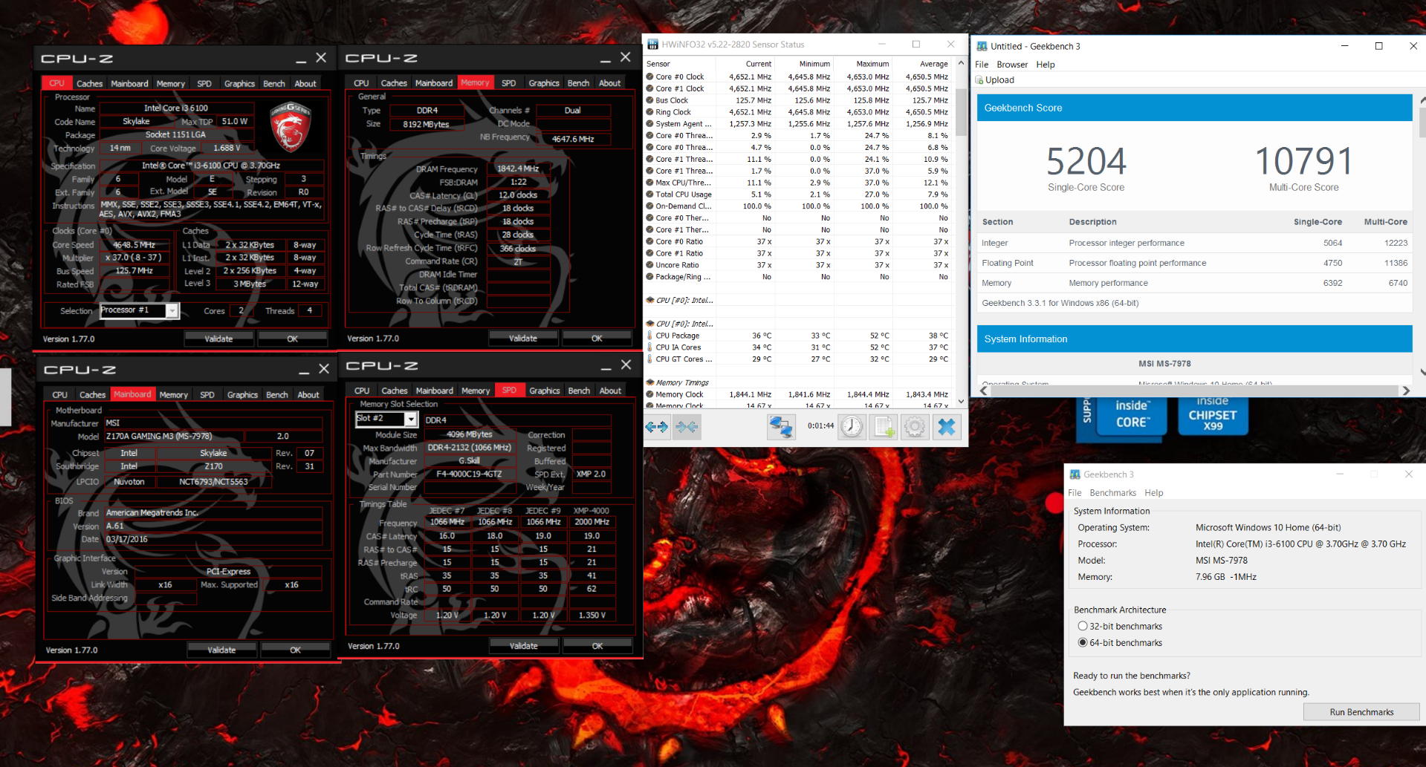This screenshot has width=1426, height=767.
Task: Select the 64-bit benchmarks radio button
Action: (x=1083, y=643)
